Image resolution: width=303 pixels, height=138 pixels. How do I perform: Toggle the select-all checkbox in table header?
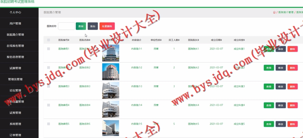point(48,40)
